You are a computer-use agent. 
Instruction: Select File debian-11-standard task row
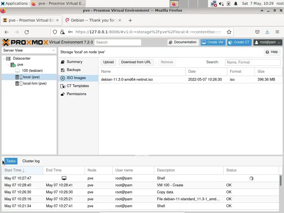point(140,199)
